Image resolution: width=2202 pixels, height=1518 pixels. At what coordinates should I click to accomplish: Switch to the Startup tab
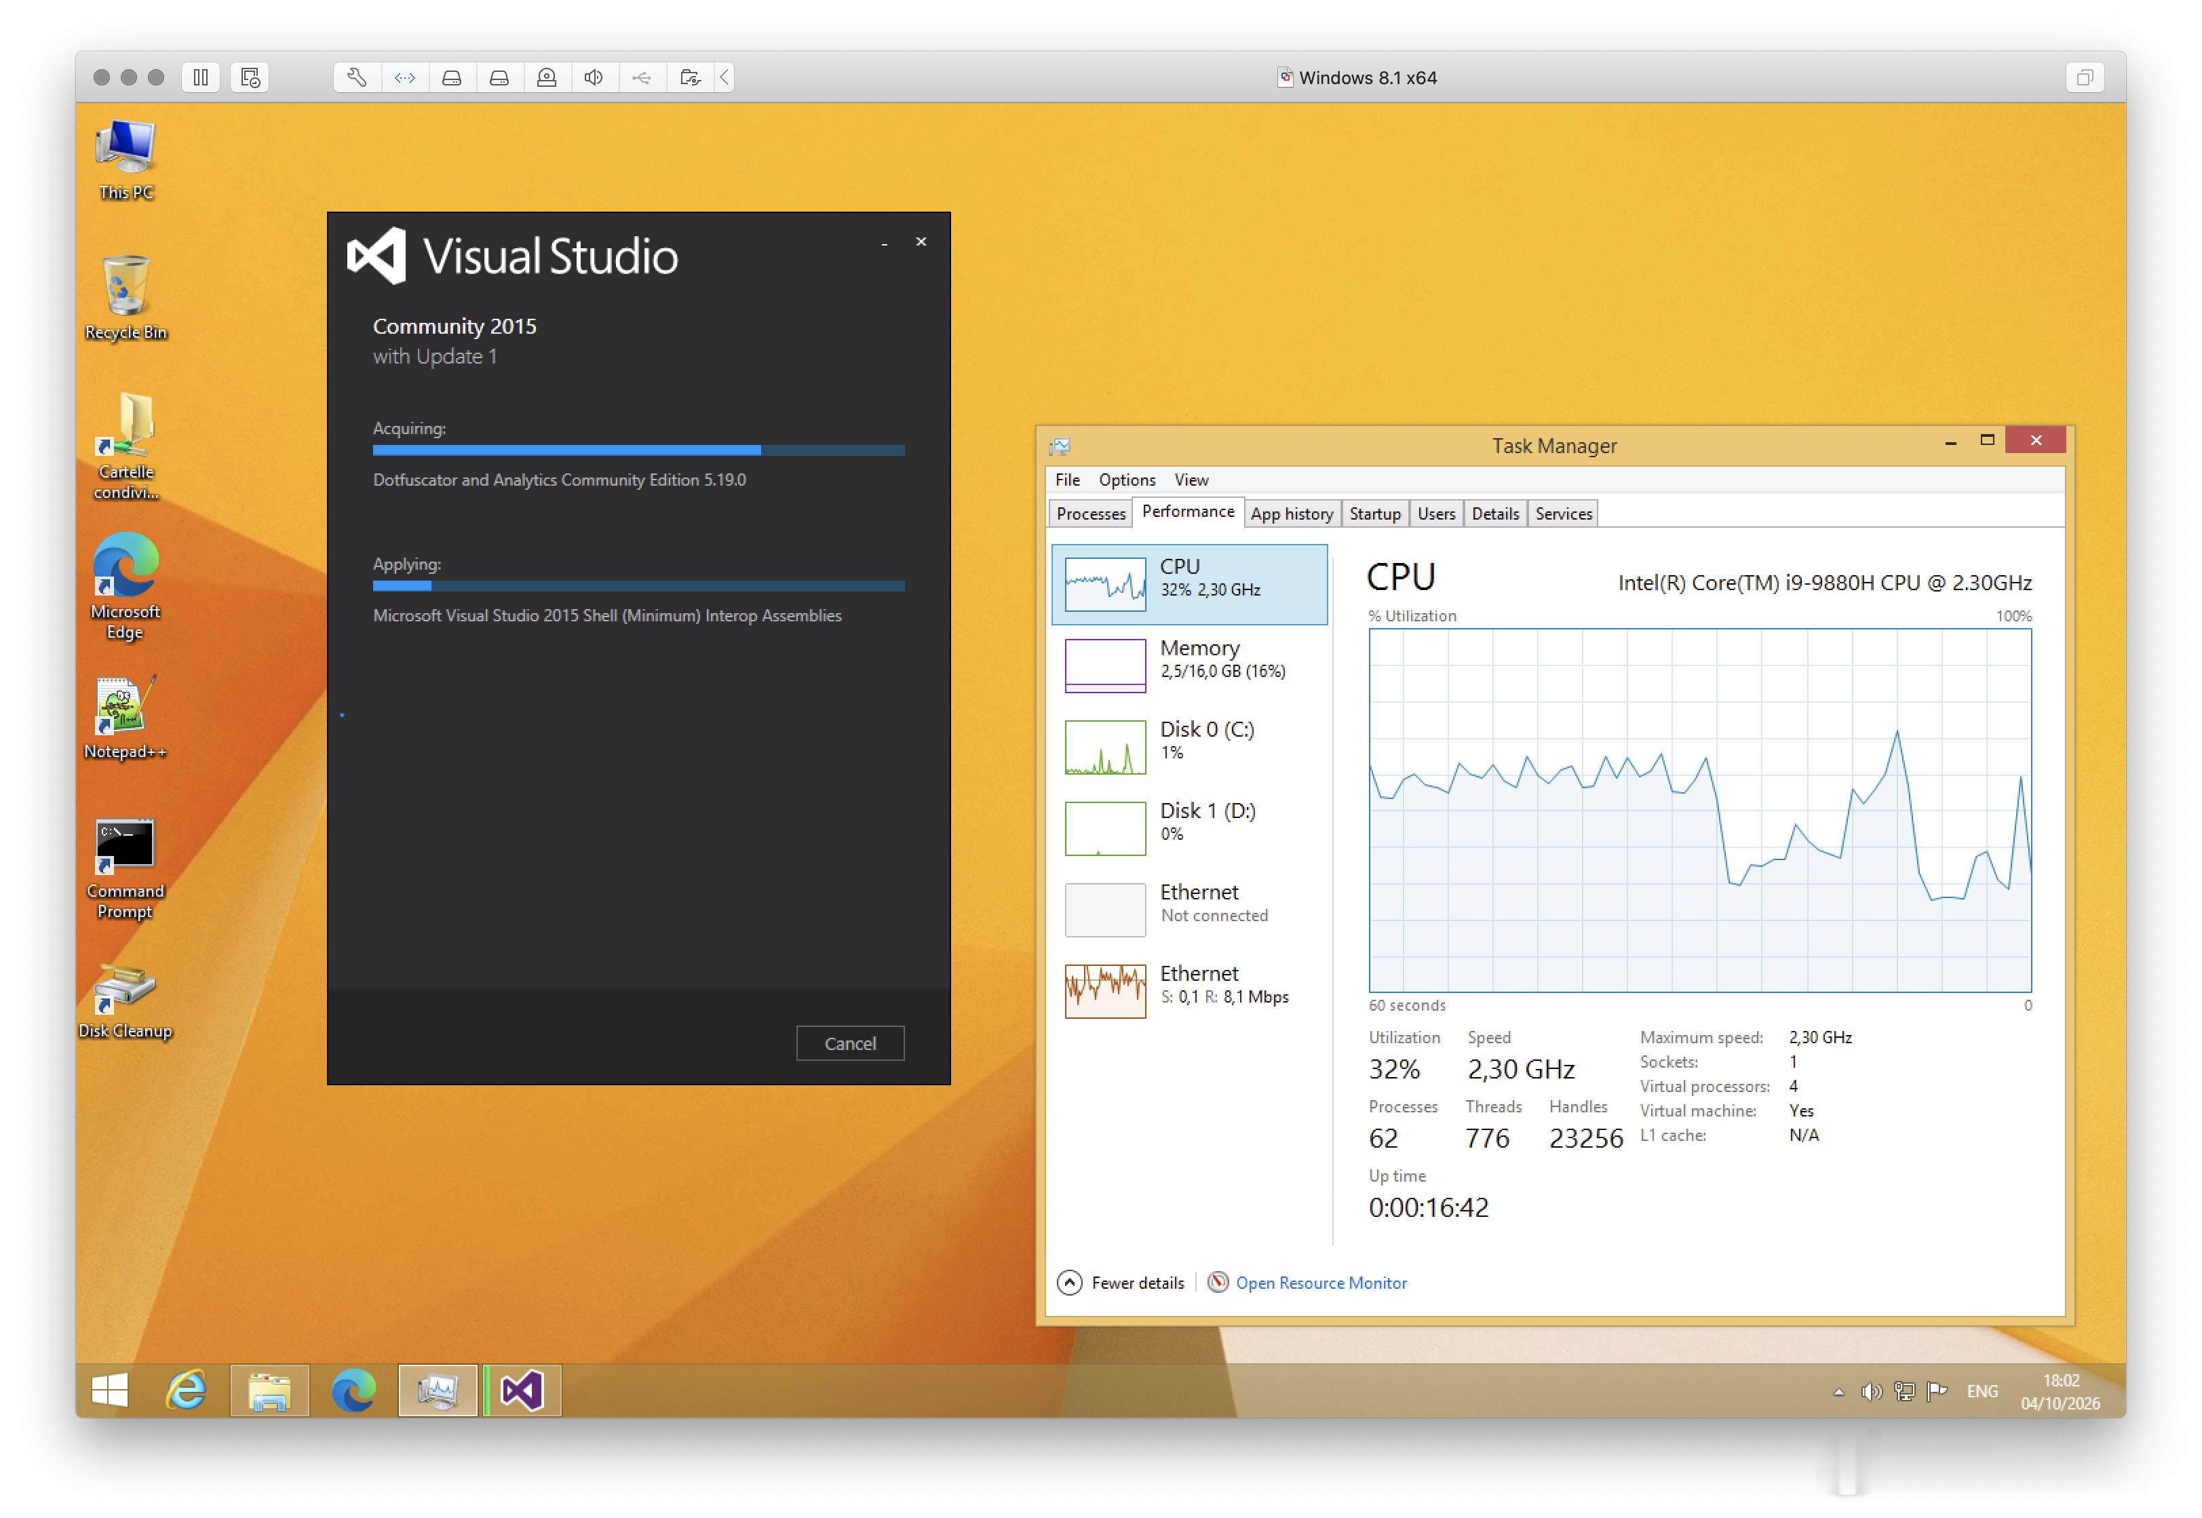pyautogui.click(x=1376, y=513)
